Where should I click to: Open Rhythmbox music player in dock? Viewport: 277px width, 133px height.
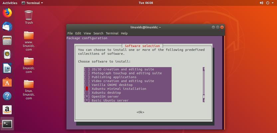[x=7, y=54]
